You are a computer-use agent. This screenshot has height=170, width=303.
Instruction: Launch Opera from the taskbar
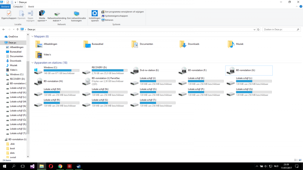tap(51, 166)
